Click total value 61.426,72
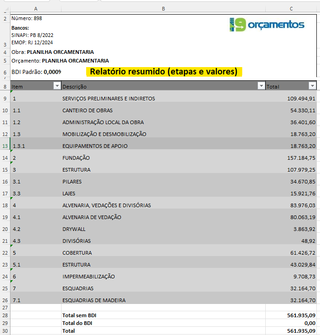 click(x=303, y=253)
